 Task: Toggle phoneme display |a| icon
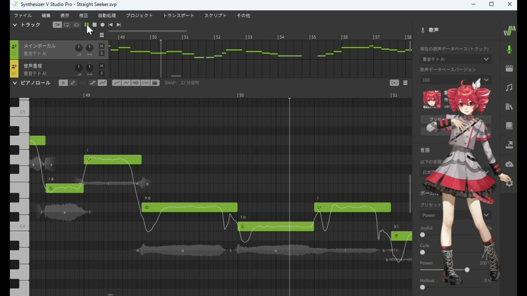click(145, 83)
